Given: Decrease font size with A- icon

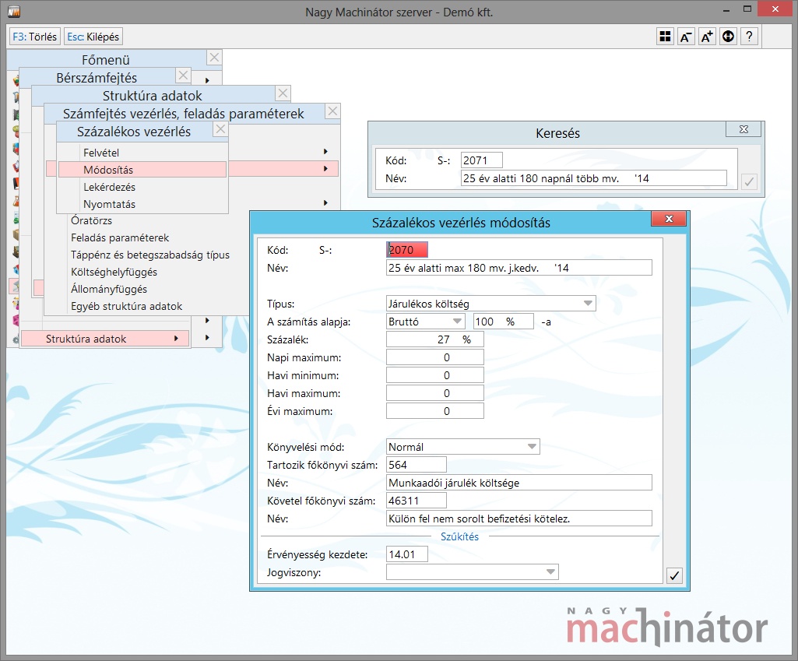Looking at the screenshot, I should (x=686, y=37).
